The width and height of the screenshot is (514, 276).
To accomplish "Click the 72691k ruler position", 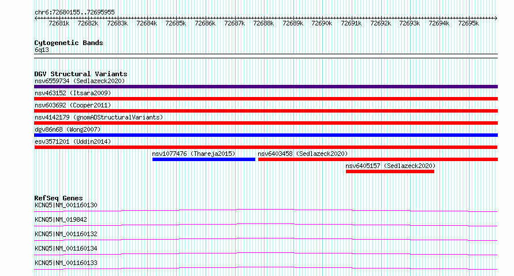I will click(x=351, y=23).
